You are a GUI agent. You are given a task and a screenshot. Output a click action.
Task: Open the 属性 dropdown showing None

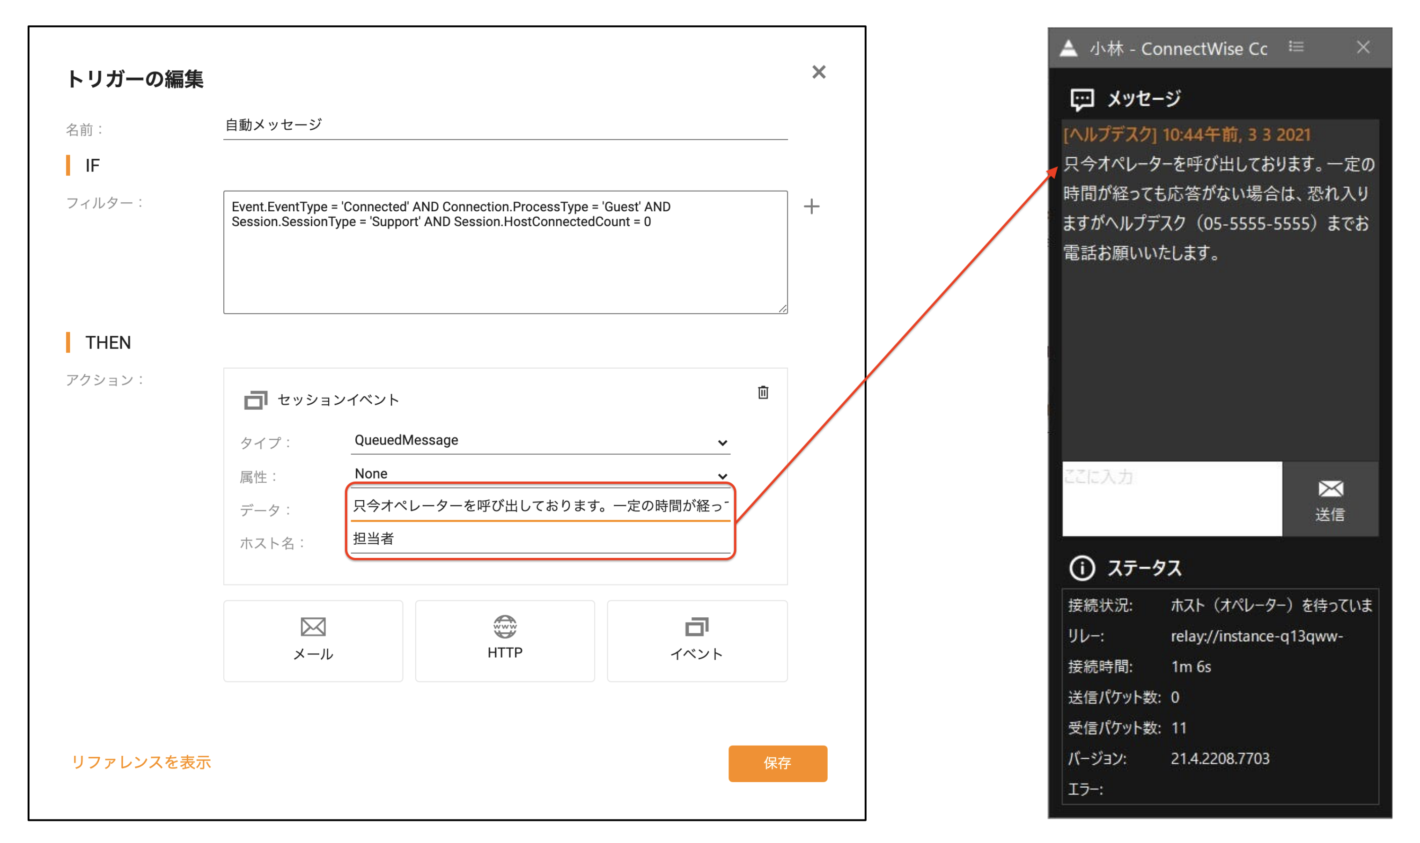540,474
